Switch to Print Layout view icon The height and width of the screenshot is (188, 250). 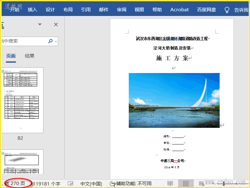point(186,184)
